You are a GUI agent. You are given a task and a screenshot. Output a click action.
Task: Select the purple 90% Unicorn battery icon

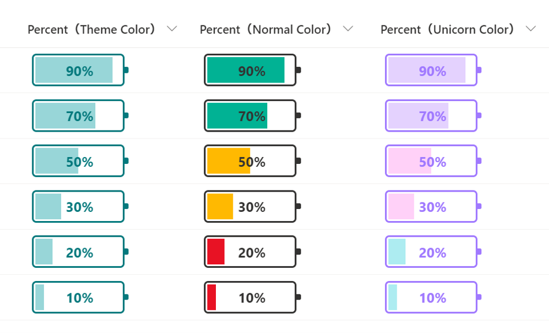tap(434, 70)
